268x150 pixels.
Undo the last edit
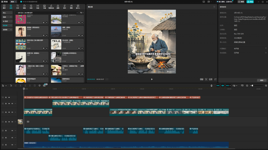pos(11,85)
